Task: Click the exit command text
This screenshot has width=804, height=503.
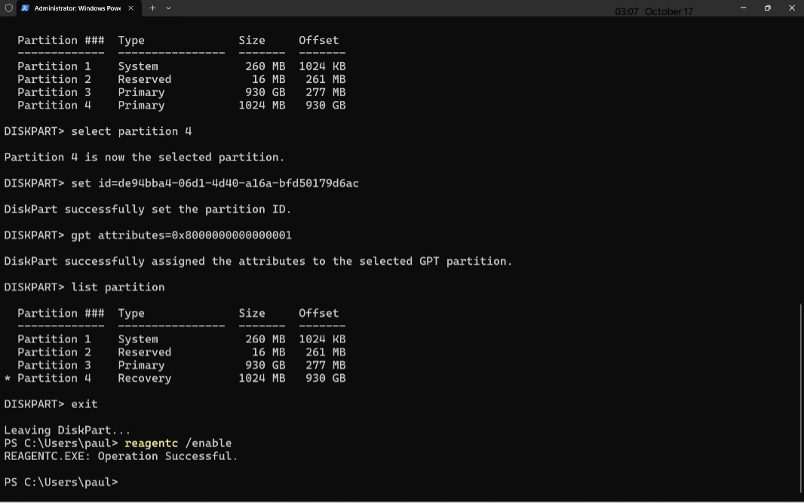Action: [x=84, y=404]
